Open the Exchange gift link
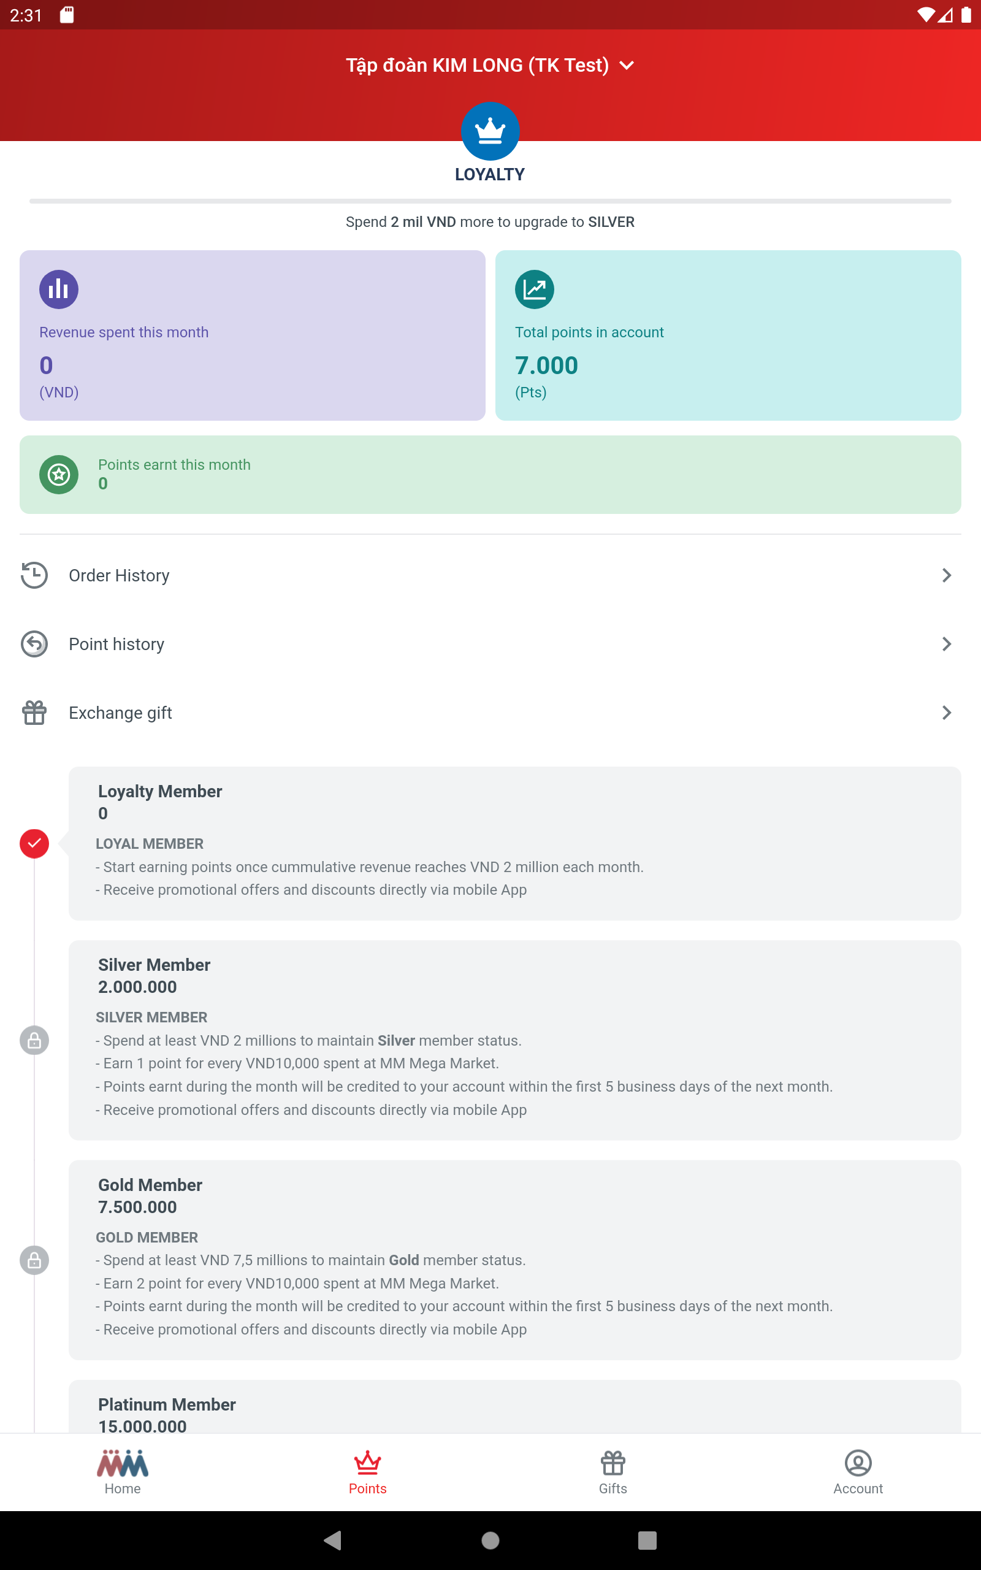981x1570 pixels. pyautogui.click(x=121, y=713)
